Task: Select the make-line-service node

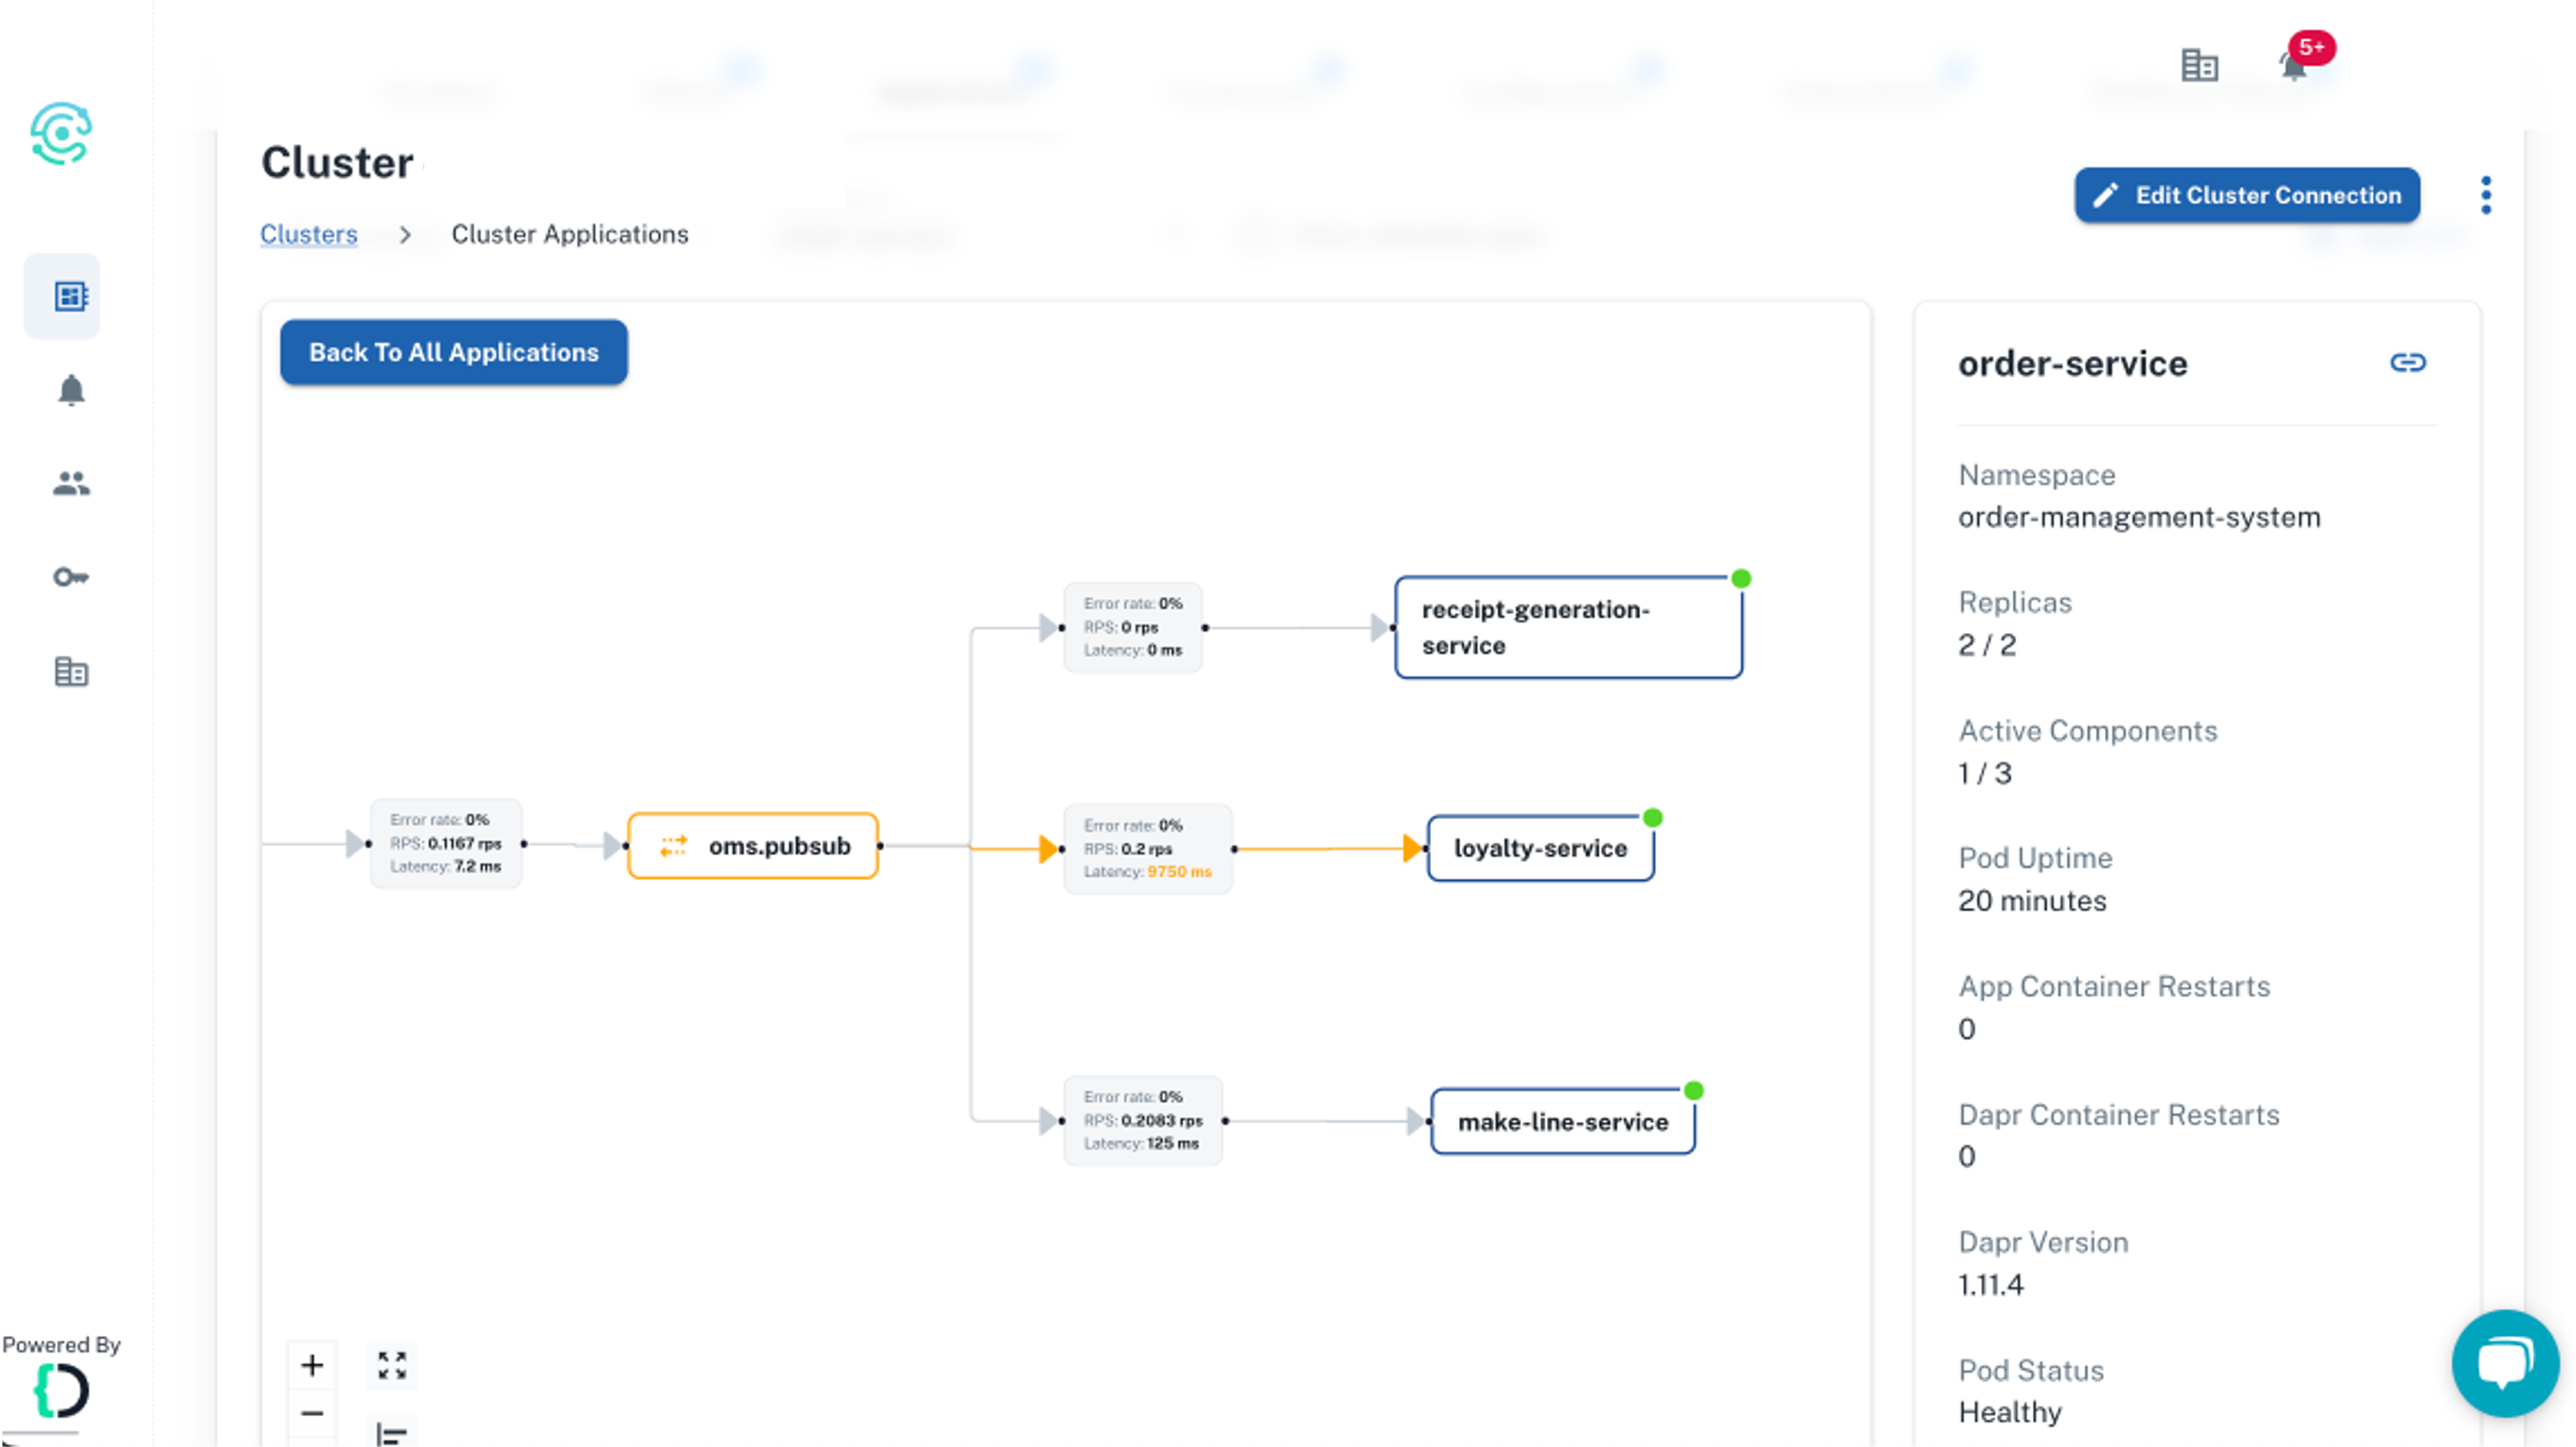Action: (x=1562, y=1122)
